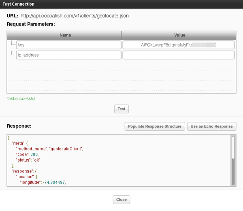This screenshot has height=211, width=243.
Task: Click the Name column header
Action: coord(64,35)
